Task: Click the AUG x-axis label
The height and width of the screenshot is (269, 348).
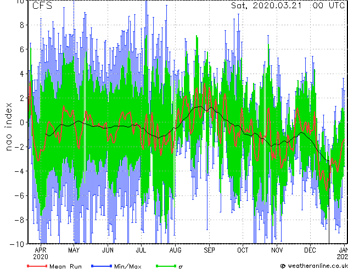Action: [x=175, y=250]
